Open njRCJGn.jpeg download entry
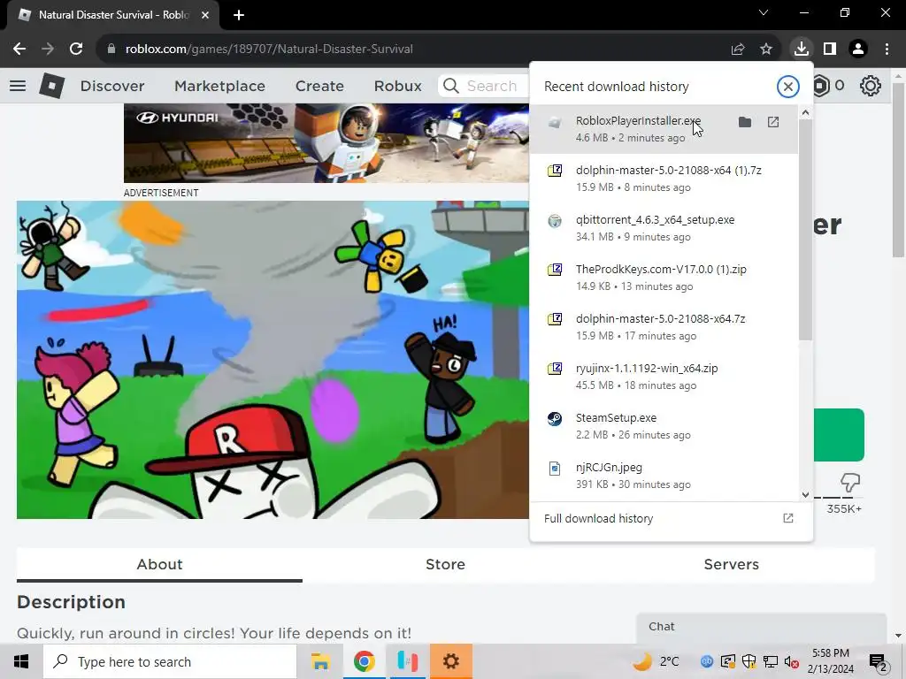906x679 pixels. (664, 476)
